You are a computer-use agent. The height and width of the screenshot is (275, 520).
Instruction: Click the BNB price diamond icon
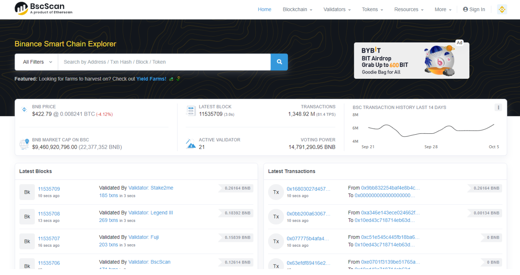click(x=24, y=110)
